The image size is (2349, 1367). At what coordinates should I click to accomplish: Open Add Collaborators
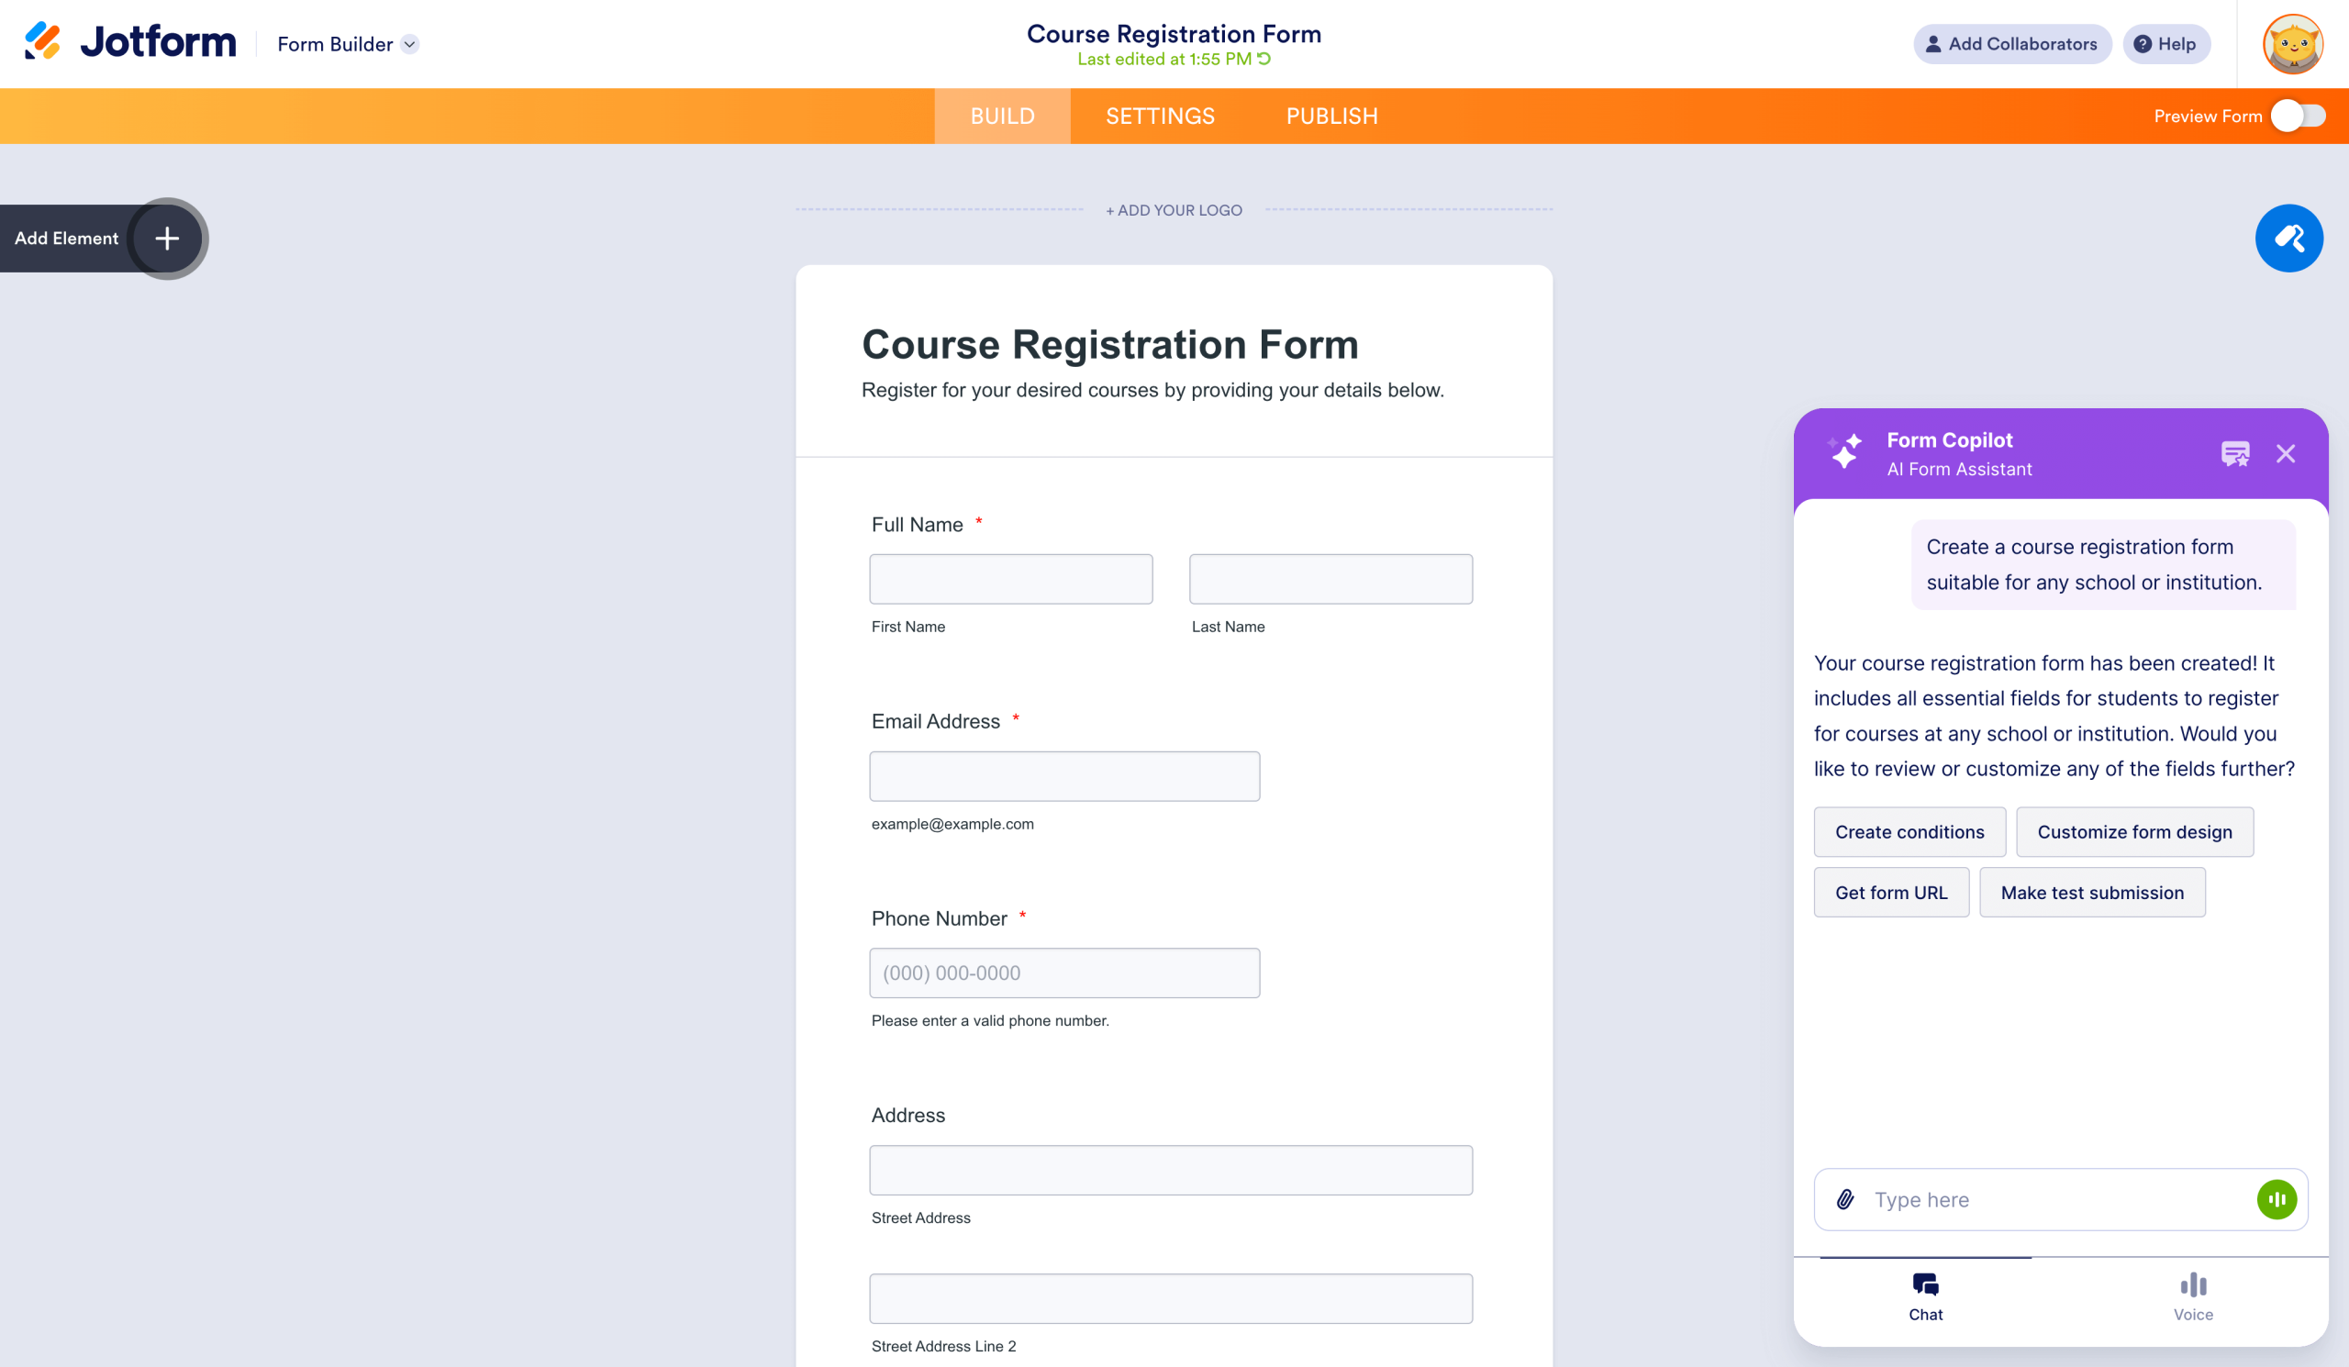pos(2011,43)
